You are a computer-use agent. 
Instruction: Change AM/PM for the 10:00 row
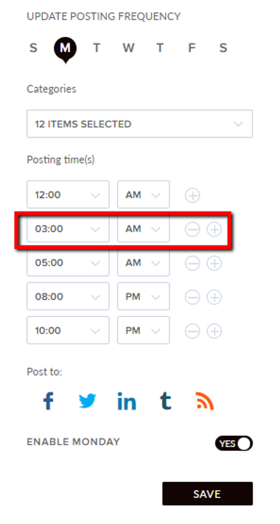click(x=143, y=331)
